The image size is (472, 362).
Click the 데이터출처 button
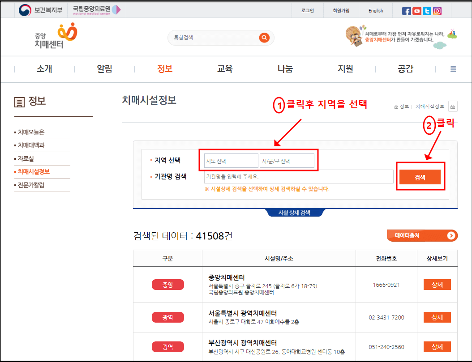(422, 235)
